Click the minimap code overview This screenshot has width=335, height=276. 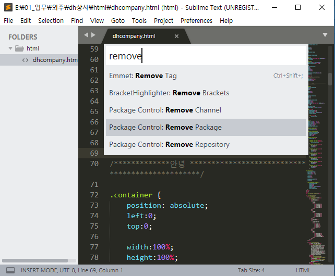coord(317,154)
